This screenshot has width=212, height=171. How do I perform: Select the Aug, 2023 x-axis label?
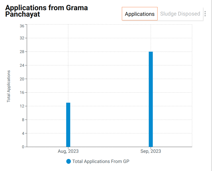tap(68, 151)
